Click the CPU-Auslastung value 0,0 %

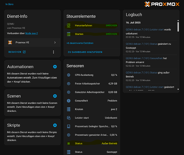[114, 75]
